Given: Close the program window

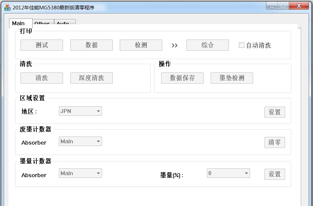Looking at the screenshot, I should click(299, 6).
